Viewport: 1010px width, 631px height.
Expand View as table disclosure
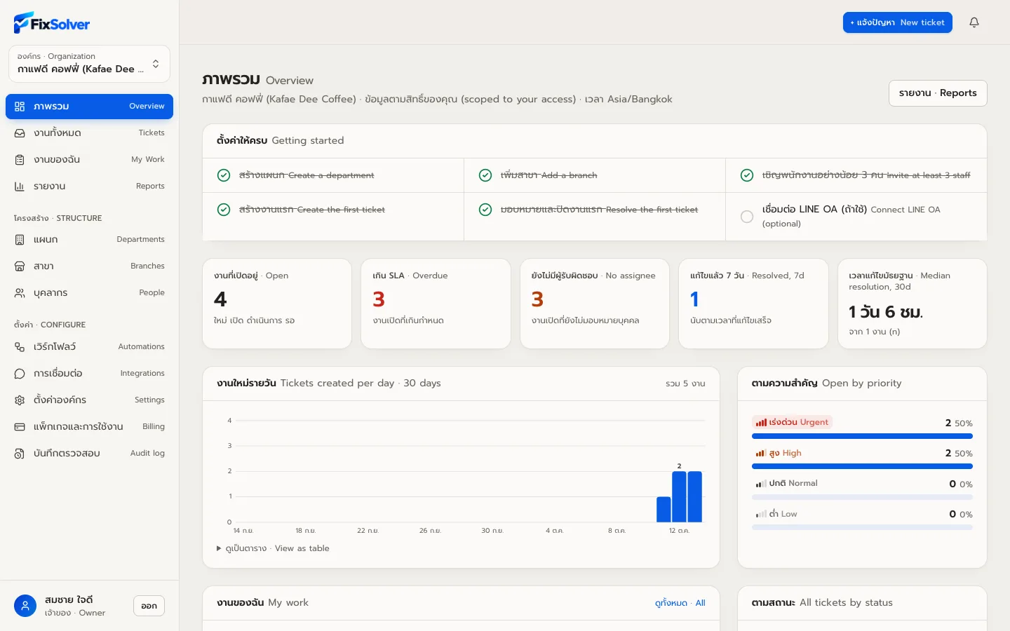274,548
